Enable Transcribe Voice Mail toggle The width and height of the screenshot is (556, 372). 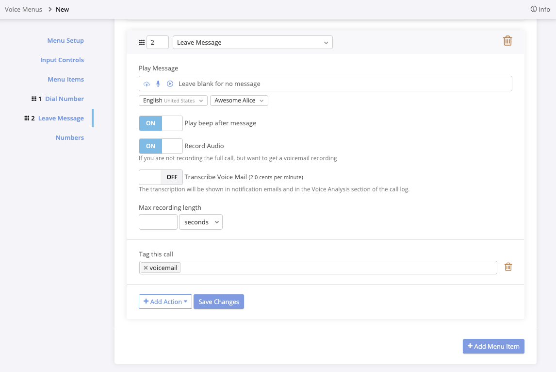tap(161, 177)
